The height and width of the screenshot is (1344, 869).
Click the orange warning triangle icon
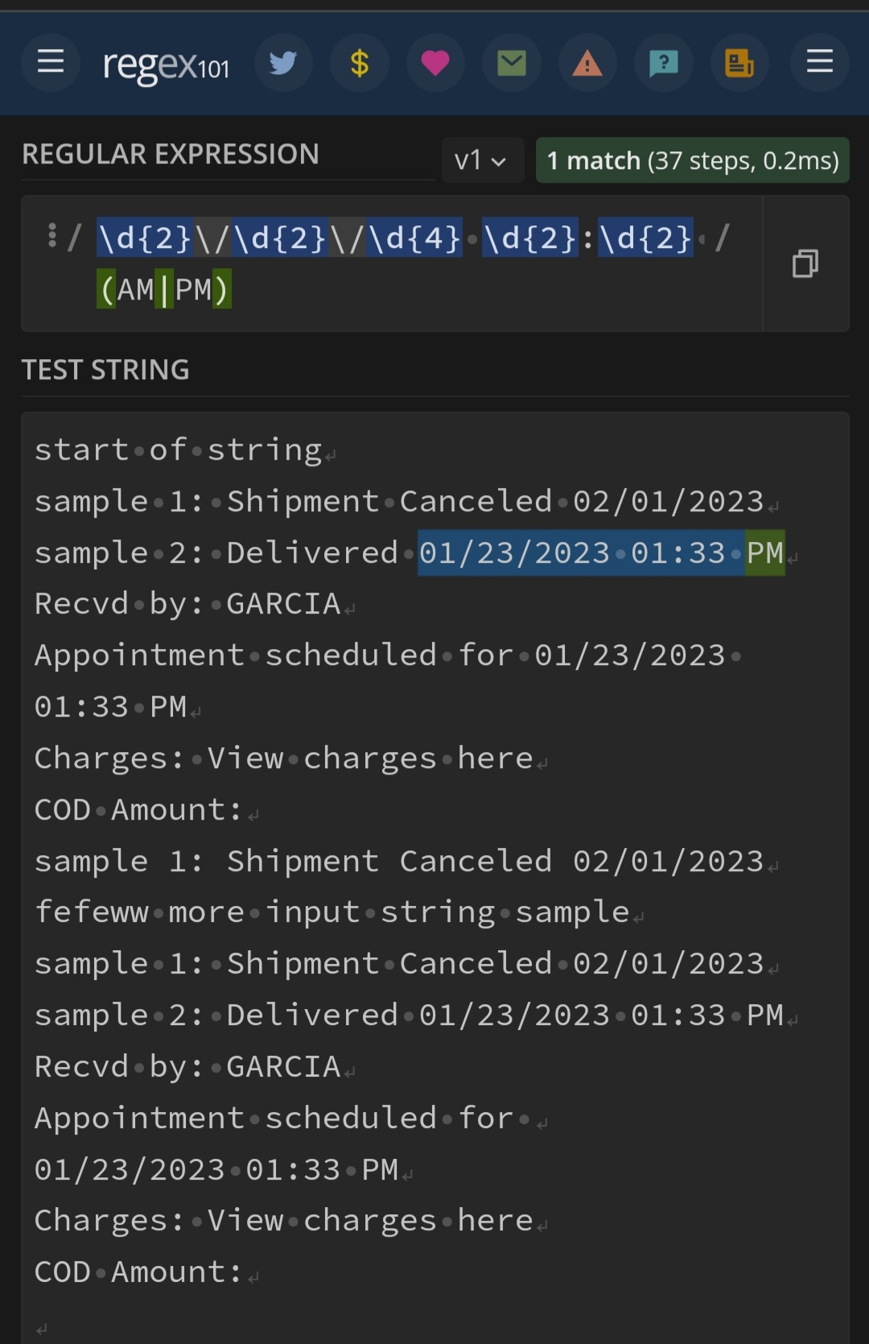(587, 63)
